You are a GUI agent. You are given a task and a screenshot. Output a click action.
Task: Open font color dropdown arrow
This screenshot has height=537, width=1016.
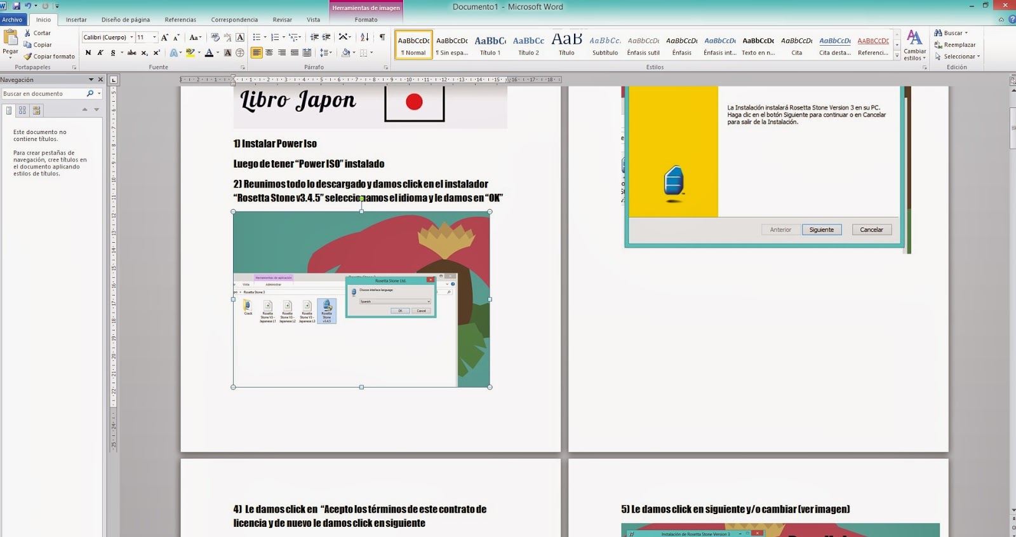point(217,53)
